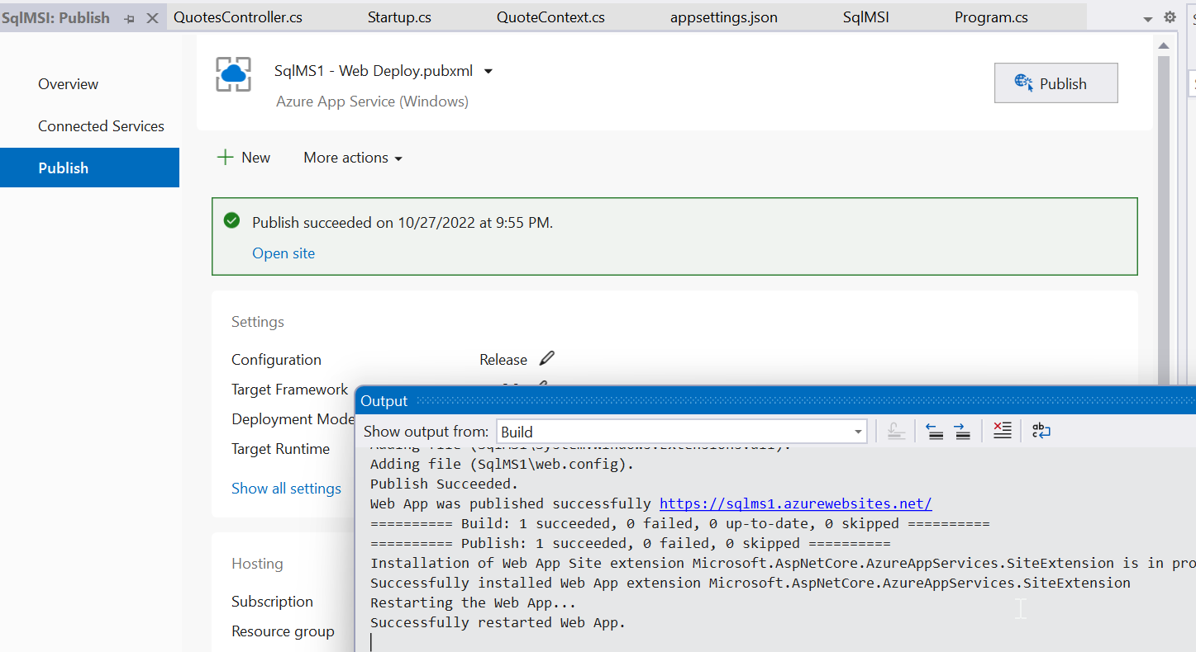Click the Publish summary line in output
Viewport: 1196px width, 652px height.
click(630, 543)
